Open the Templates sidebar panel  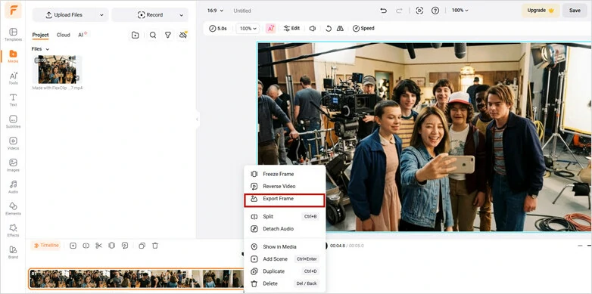click(x=13, y=34)
